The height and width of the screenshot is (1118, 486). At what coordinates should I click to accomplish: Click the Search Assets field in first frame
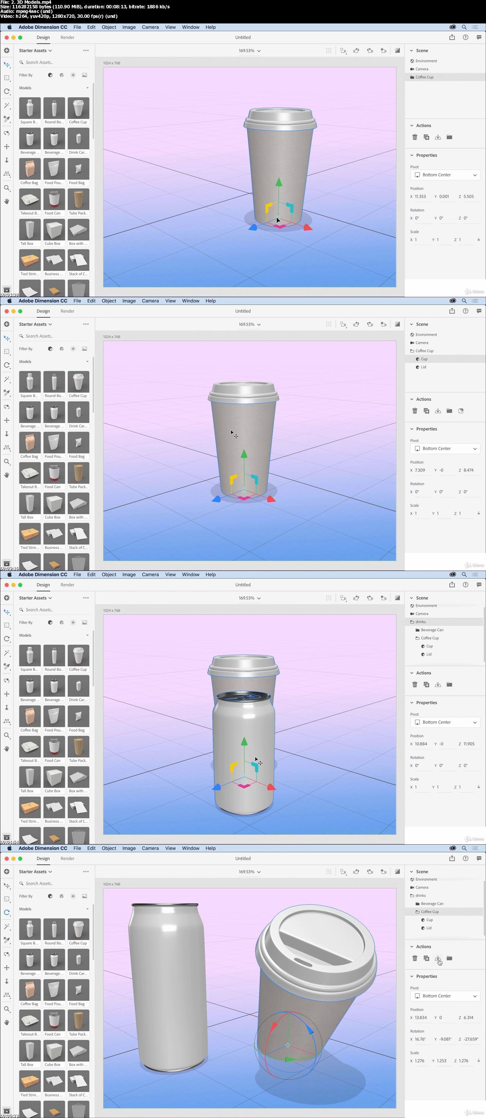pos(54,62)
